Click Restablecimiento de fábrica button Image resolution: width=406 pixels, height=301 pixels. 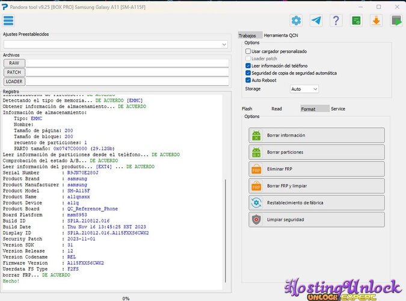tap(316, 203)
